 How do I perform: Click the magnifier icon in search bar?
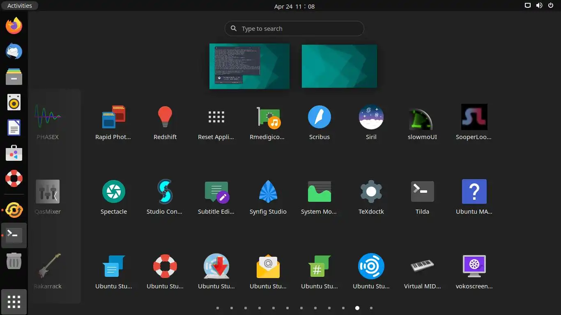234,28
